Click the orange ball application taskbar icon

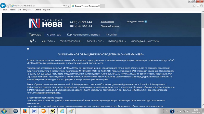pyautogui.click(x=43, y=111)
